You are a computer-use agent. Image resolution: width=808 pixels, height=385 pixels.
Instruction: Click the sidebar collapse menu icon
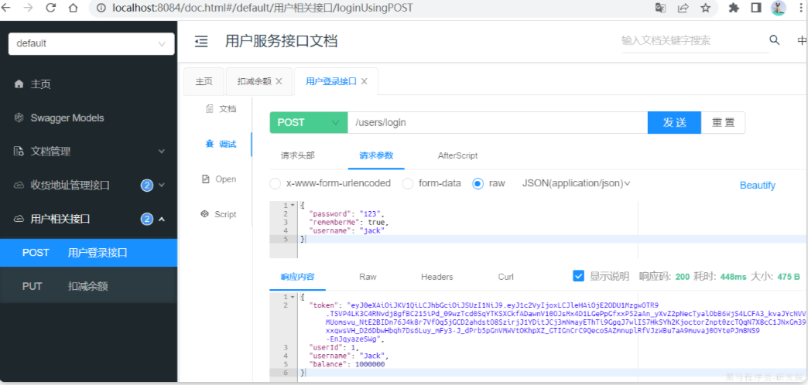pos(201,42)
